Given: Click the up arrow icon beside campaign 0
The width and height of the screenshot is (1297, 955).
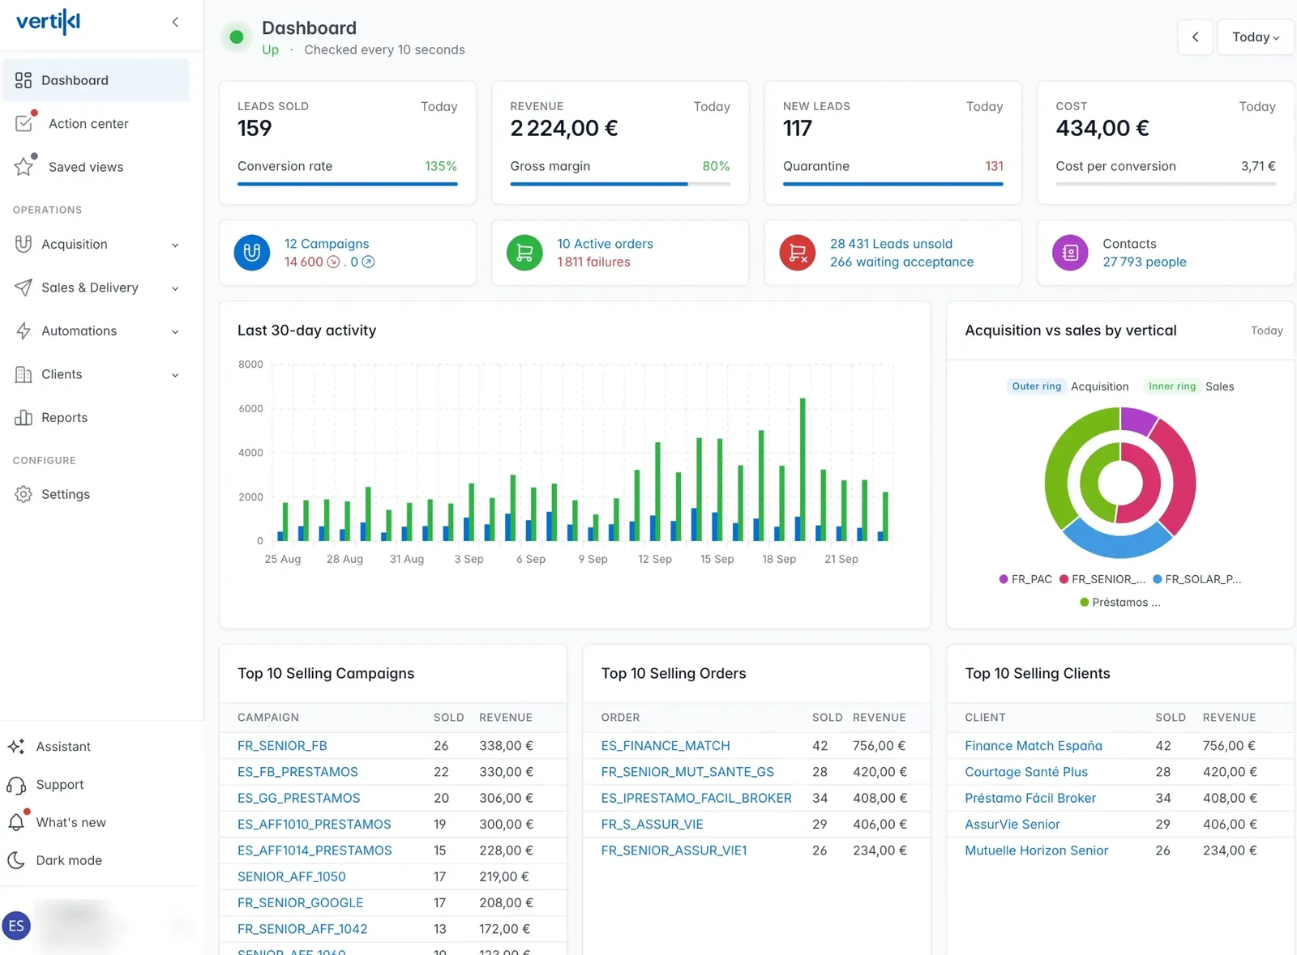Looking at the screenshot, I should point(368,262).
